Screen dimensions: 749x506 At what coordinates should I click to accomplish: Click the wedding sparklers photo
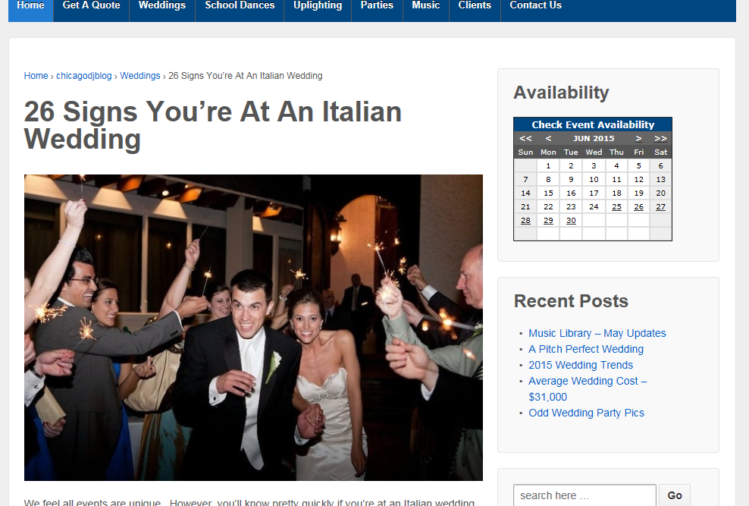point(253,327)
